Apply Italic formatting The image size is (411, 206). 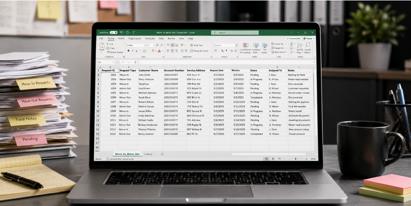[x=132, y=51]
